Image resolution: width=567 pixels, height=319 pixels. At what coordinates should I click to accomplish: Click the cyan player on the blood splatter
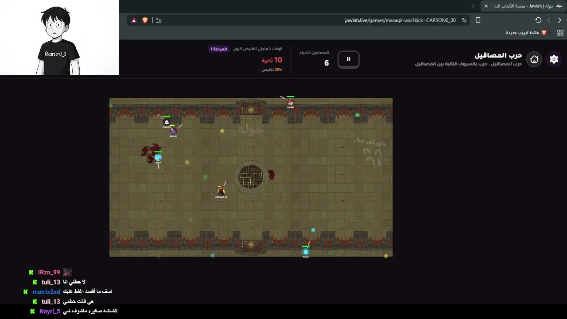158,157
